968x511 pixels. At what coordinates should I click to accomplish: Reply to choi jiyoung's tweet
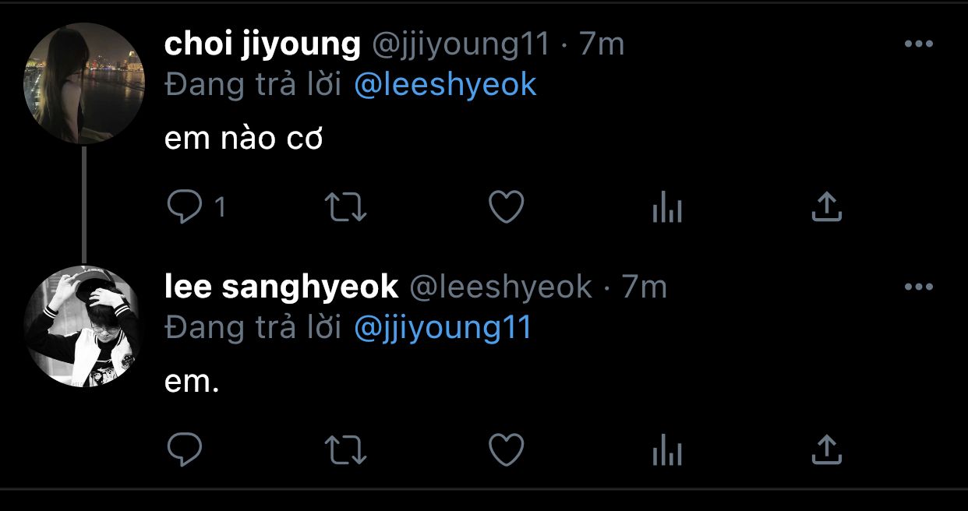click(185, 207)
